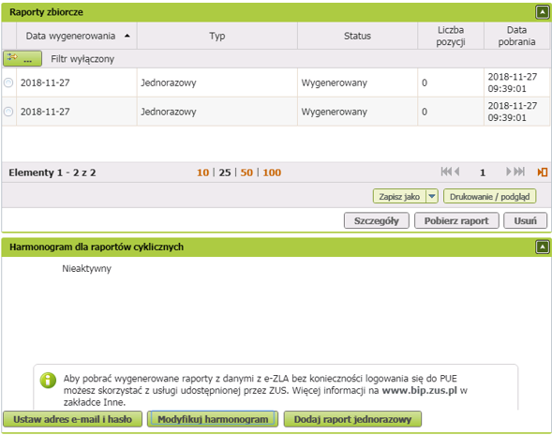This screenshot has height=435, width=552.
Task: Sort by Data wygenerowania arrow
Action: point(127,36)
